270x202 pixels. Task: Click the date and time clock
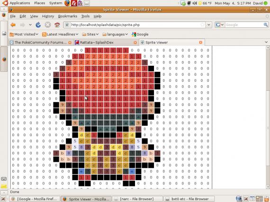tap(233, 3)
